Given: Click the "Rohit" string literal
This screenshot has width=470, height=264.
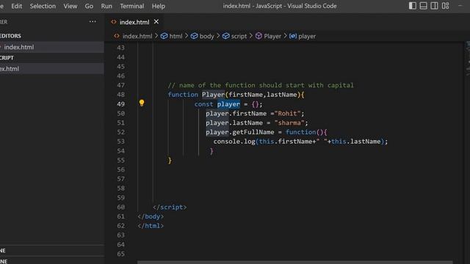Looking at the screenshot, I should (x=288, y=114).
